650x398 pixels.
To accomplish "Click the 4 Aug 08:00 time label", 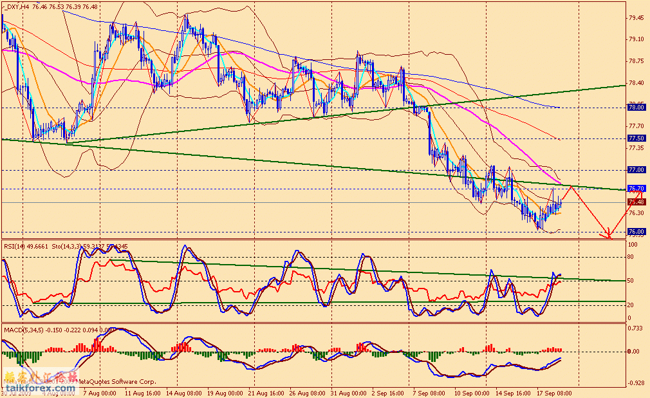I will tap(59, 393).
